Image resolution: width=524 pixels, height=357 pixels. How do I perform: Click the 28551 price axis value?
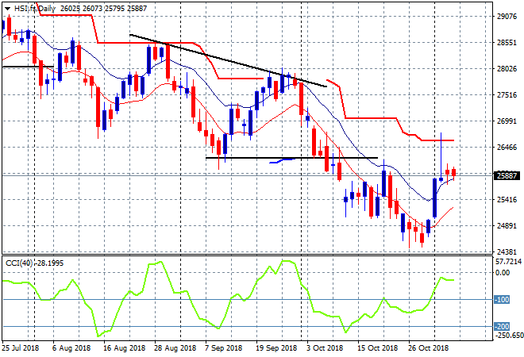click(507, 43)
